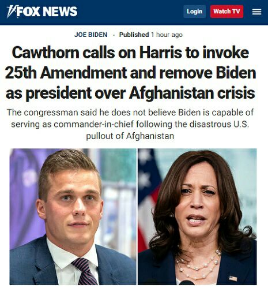Viewport: 268px width, 288px height.
Task: Open the photo of the woman
Action: 197,216
